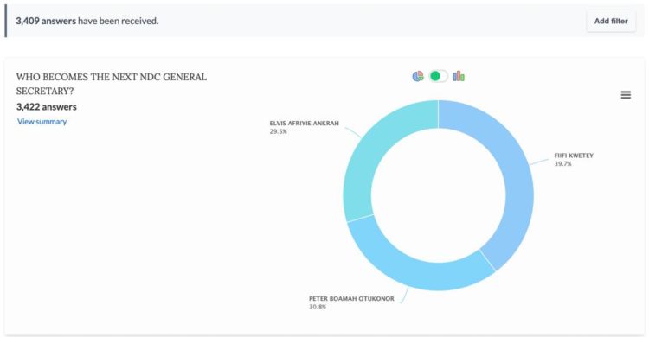Click the NDC General Secretary question title
Viewport: 649px width, 337px height.
pyautogui.click(x=112, y=84)
